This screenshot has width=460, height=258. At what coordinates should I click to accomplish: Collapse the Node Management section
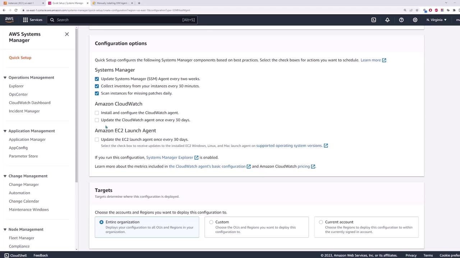pos(5,229)
